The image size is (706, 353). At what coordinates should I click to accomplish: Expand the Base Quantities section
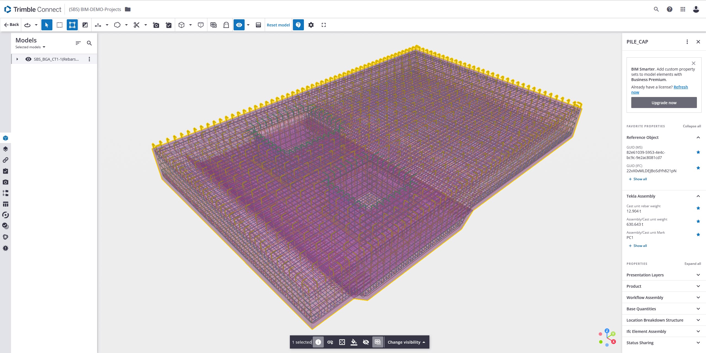coord(698,309)
